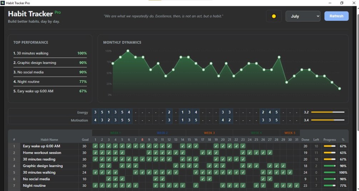The width and height of the screenshot is (359, 191).
Task: Click the last data point on Monthly Dynamics chart
Action: (x=340, y=89)
